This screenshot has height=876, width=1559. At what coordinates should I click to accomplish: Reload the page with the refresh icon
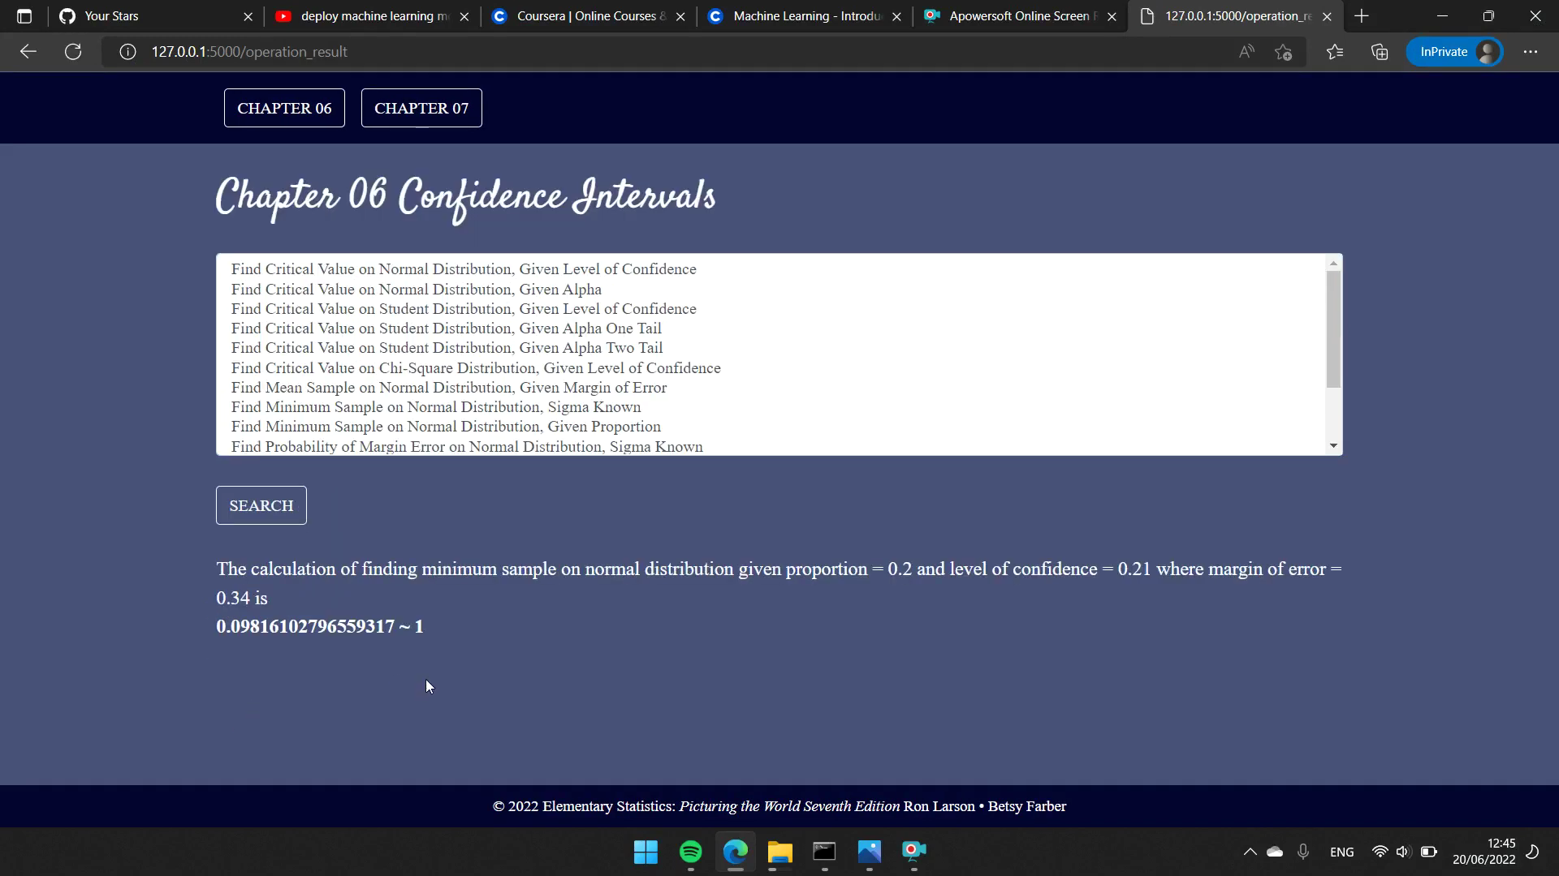point(73,51)
